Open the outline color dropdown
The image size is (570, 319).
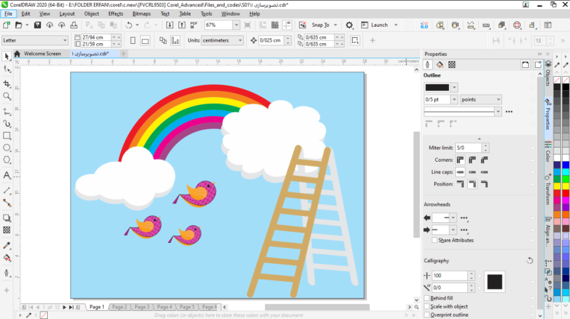tap(454, 87)
